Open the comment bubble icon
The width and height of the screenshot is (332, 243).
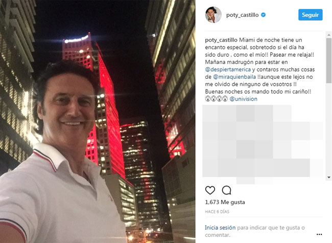(226, 190)
